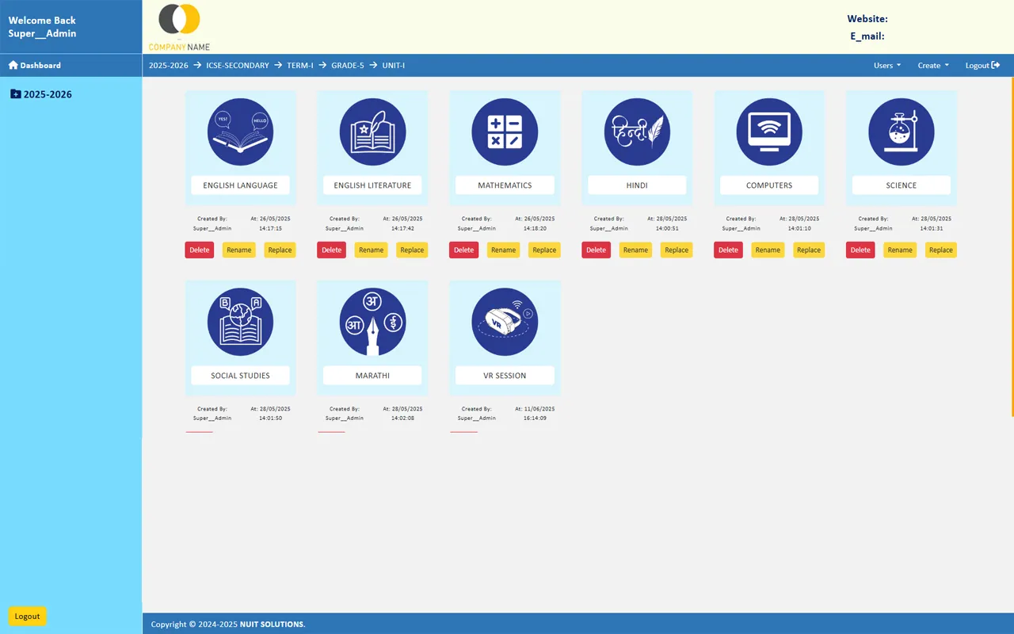The image size is (1014, 634).
Task: Rename the Hindi subject
Action: click(635, 250)
